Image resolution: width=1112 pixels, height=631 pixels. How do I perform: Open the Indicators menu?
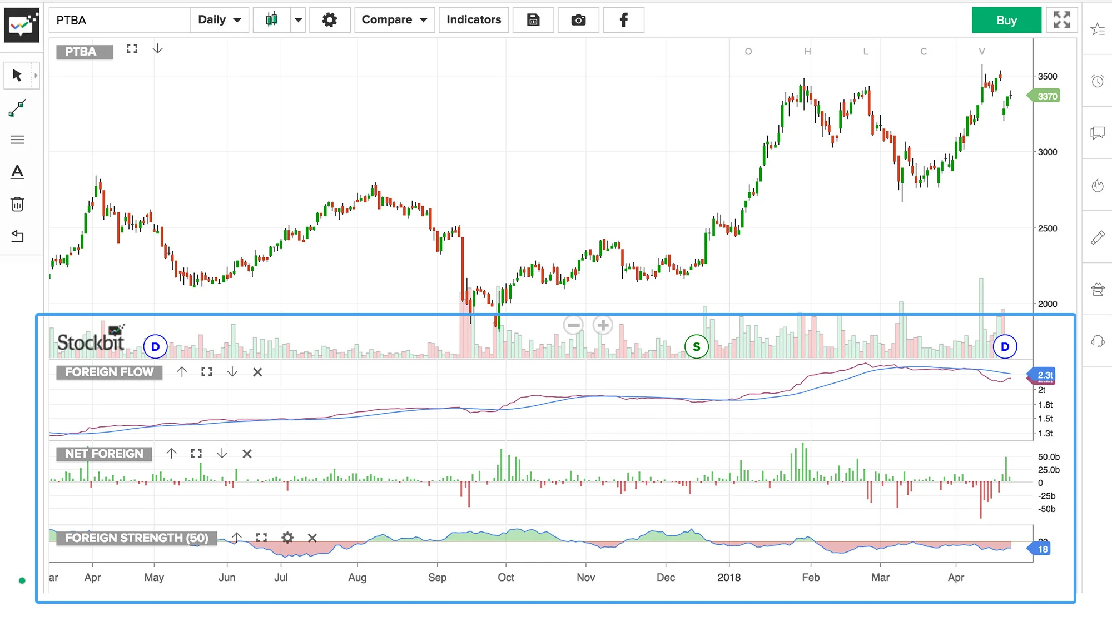click(x=473, y=20)
